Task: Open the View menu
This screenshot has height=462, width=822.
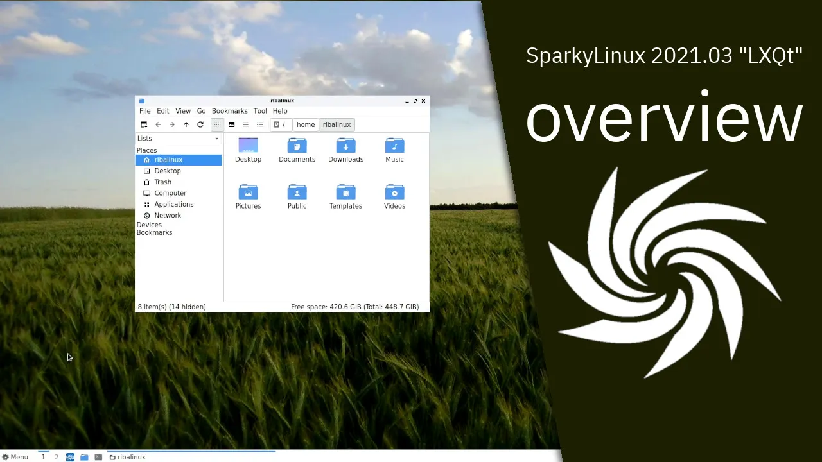Action: [x=183, y=111]
